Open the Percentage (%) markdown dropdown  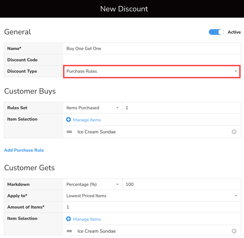point(93,185)
